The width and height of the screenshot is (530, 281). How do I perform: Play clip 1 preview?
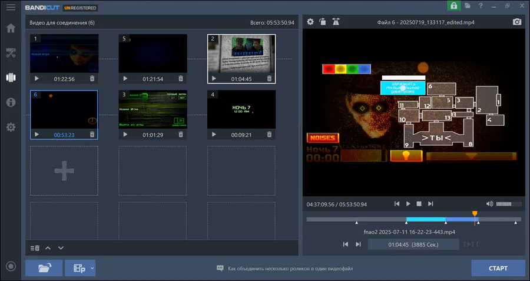click(37, 79)
